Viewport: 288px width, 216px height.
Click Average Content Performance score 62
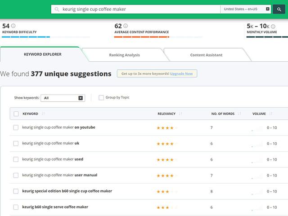(x=118, y=26)
